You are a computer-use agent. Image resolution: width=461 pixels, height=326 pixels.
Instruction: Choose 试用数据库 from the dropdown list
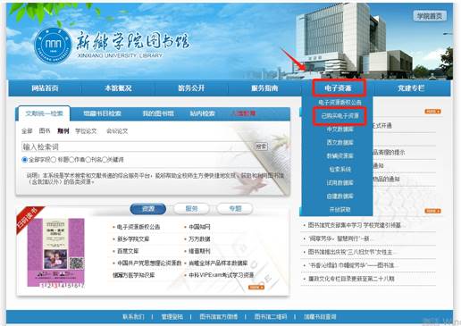339,183
